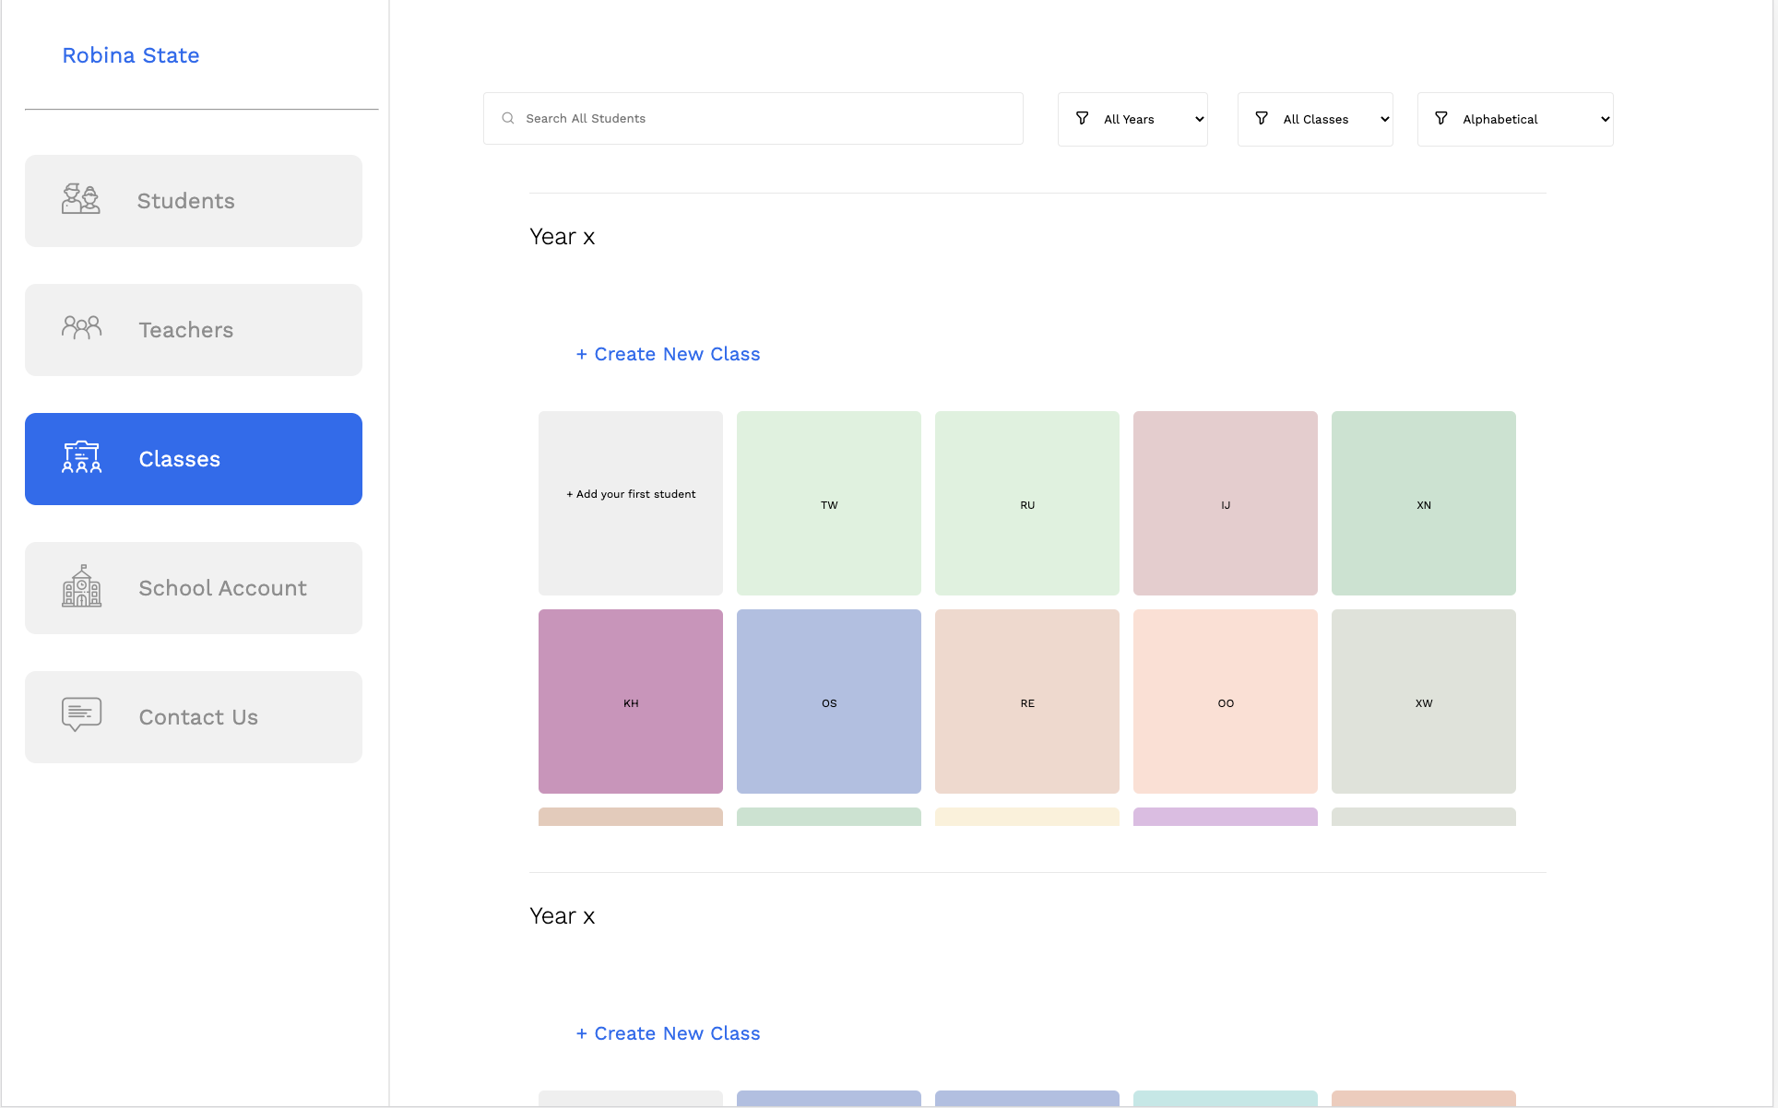Select the purple KH student tile
This screenshot has width=1778, height=1108.
pyautogui.click(x=631, y=701)
